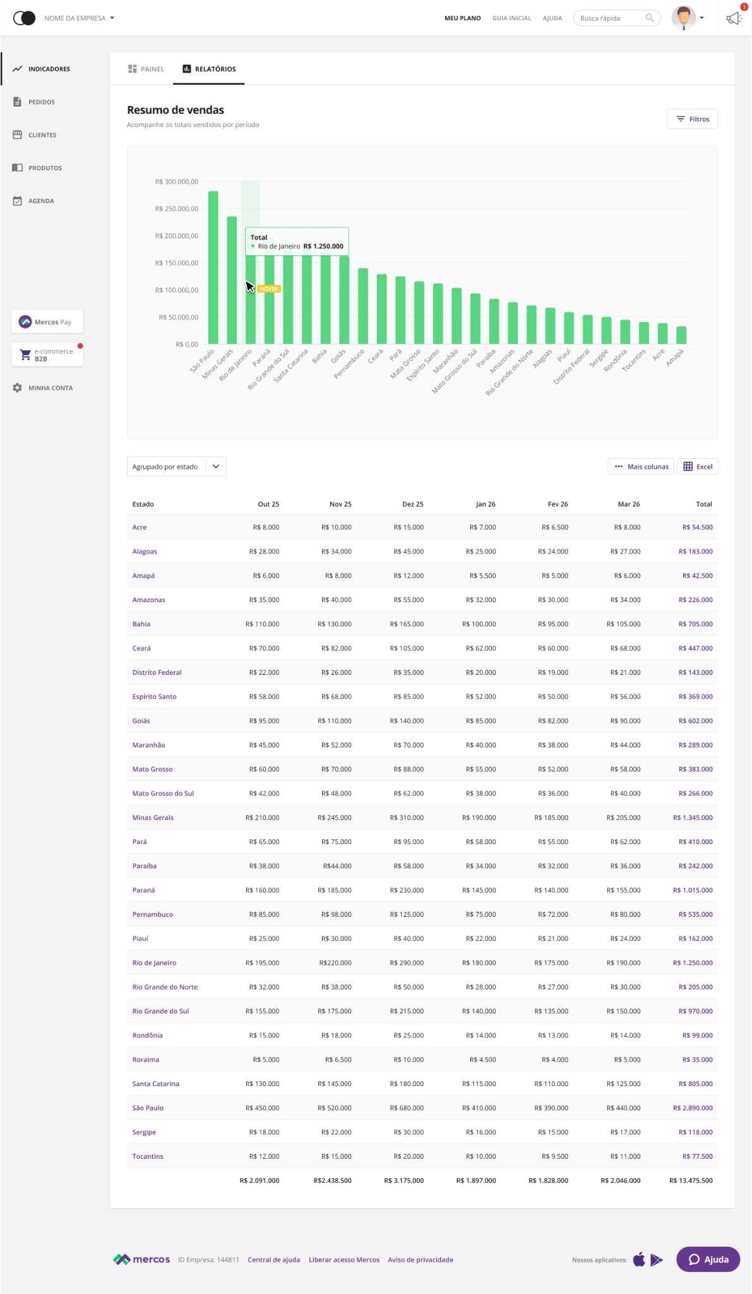The image size is (752, 1294).
Task: Click the toggle logo at top left
Action: [x=24, y=18]
